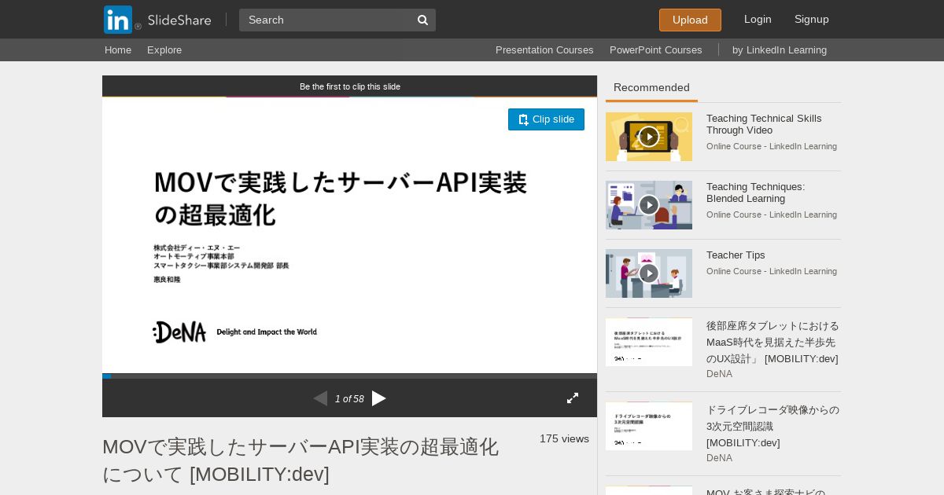This screenshot has height=495, width=944.
Task: Click the presentation title heading below slide
Action: click(x=301, y=460)
